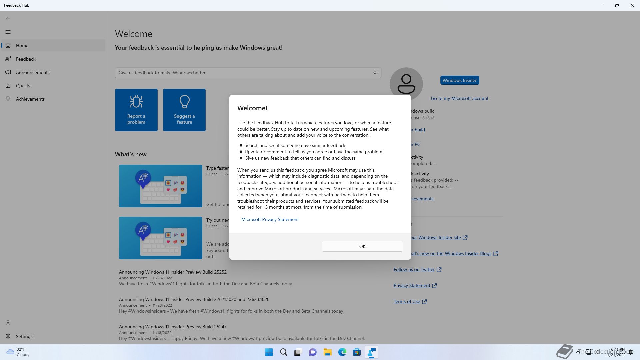Open the Try out new quest thumbnail
Image resolution: width=640 pixels, height=360 pixels.
[161, 238]
